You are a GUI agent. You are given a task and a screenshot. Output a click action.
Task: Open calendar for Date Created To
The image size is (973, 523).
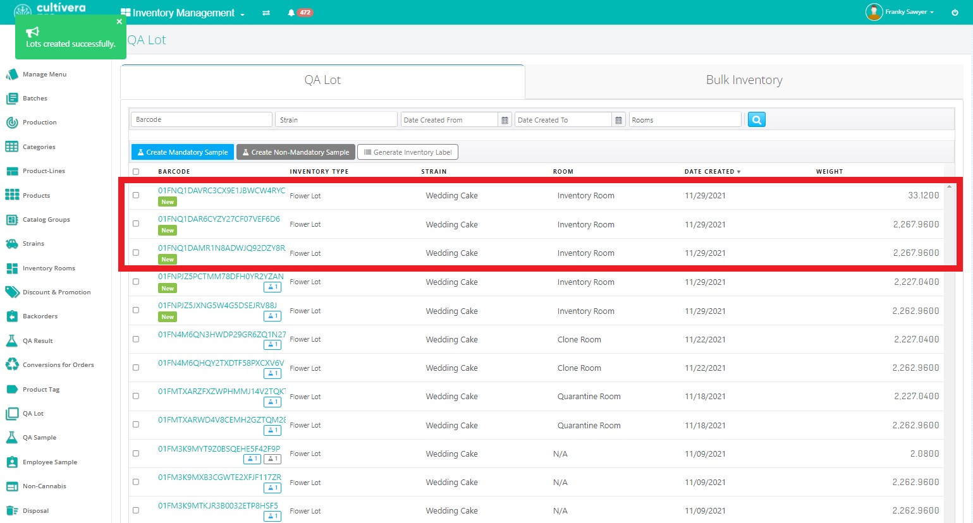[x=618, y=120]
